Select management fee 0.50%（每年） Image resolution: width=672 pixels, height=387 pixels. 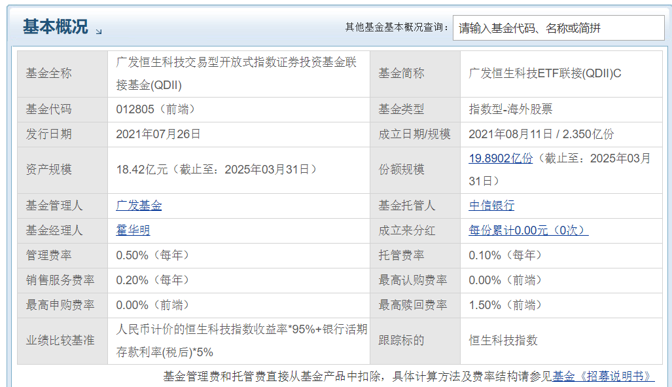pos(152,255)
